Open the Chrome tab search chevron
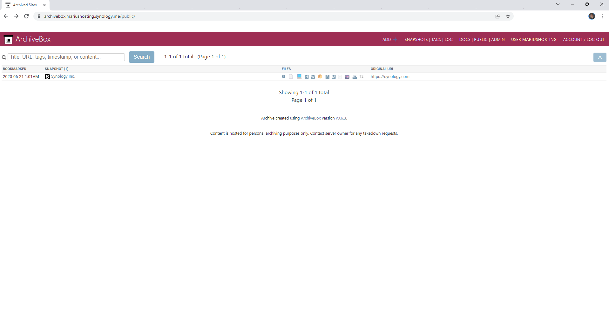The width and height of the screenshot is (609, 324). click(558, 4)
